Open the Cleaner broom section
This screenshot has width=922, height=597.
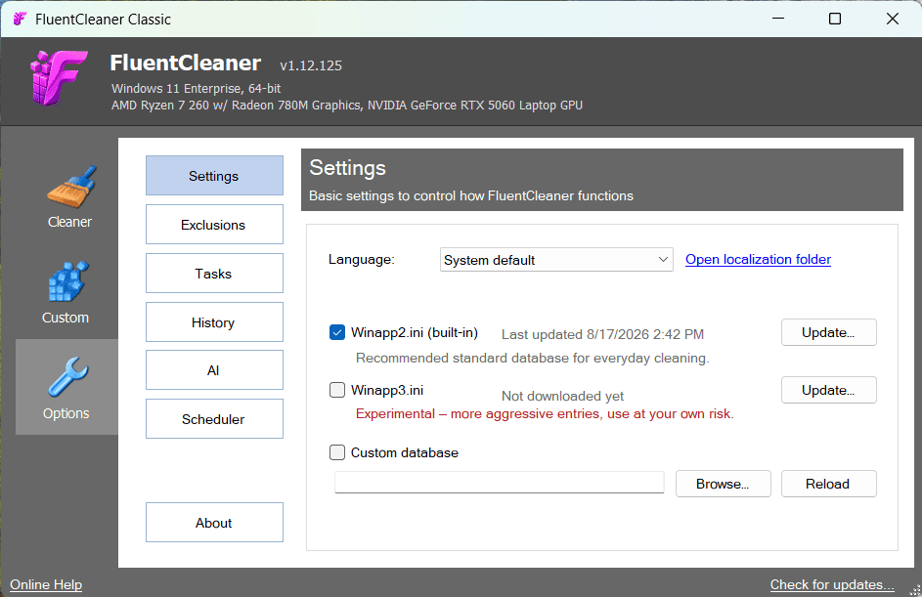coord(68,196)
